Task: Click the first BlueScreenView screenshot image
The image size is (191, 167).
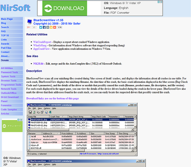Action: point(82,129)
